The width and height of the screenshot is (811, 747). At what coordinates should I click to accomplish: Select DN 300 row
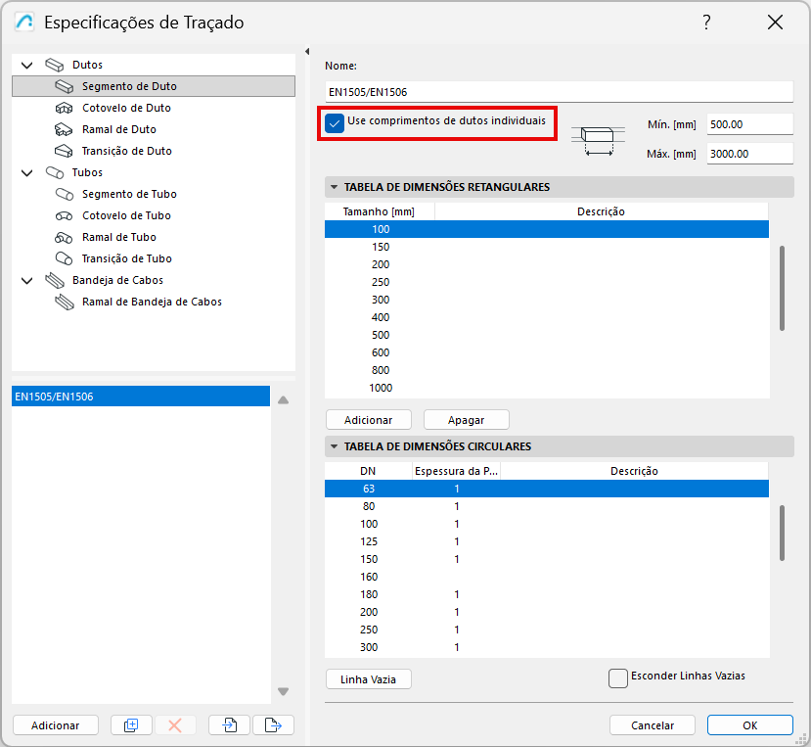click(547, 647)
